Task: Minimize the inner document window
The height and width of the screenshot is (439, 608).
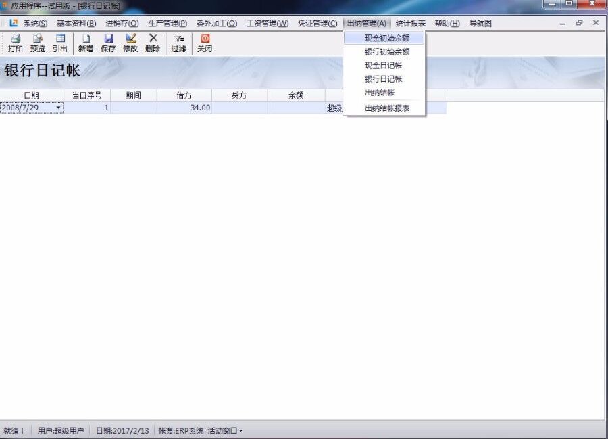Action: click(562, 23)
